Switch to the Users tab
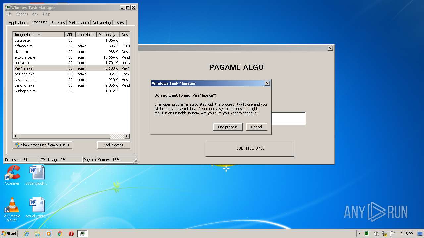This screenshot has height=238, width=424. [x=119, y=23]
